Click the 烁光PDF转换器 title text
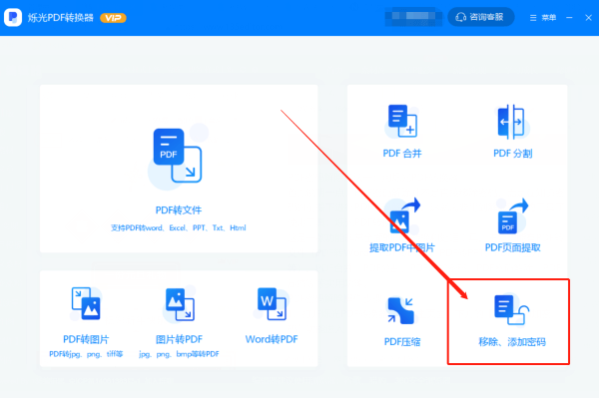This screenshot has height=398, width=599. tap(60, 18)
